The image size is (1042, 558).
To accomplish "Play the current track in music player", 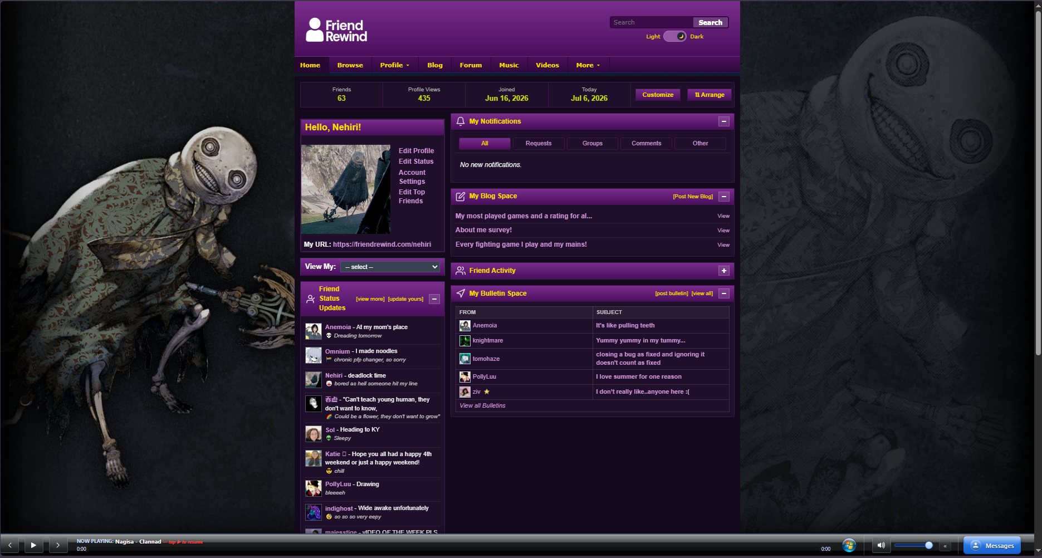I will click(33, 545).
